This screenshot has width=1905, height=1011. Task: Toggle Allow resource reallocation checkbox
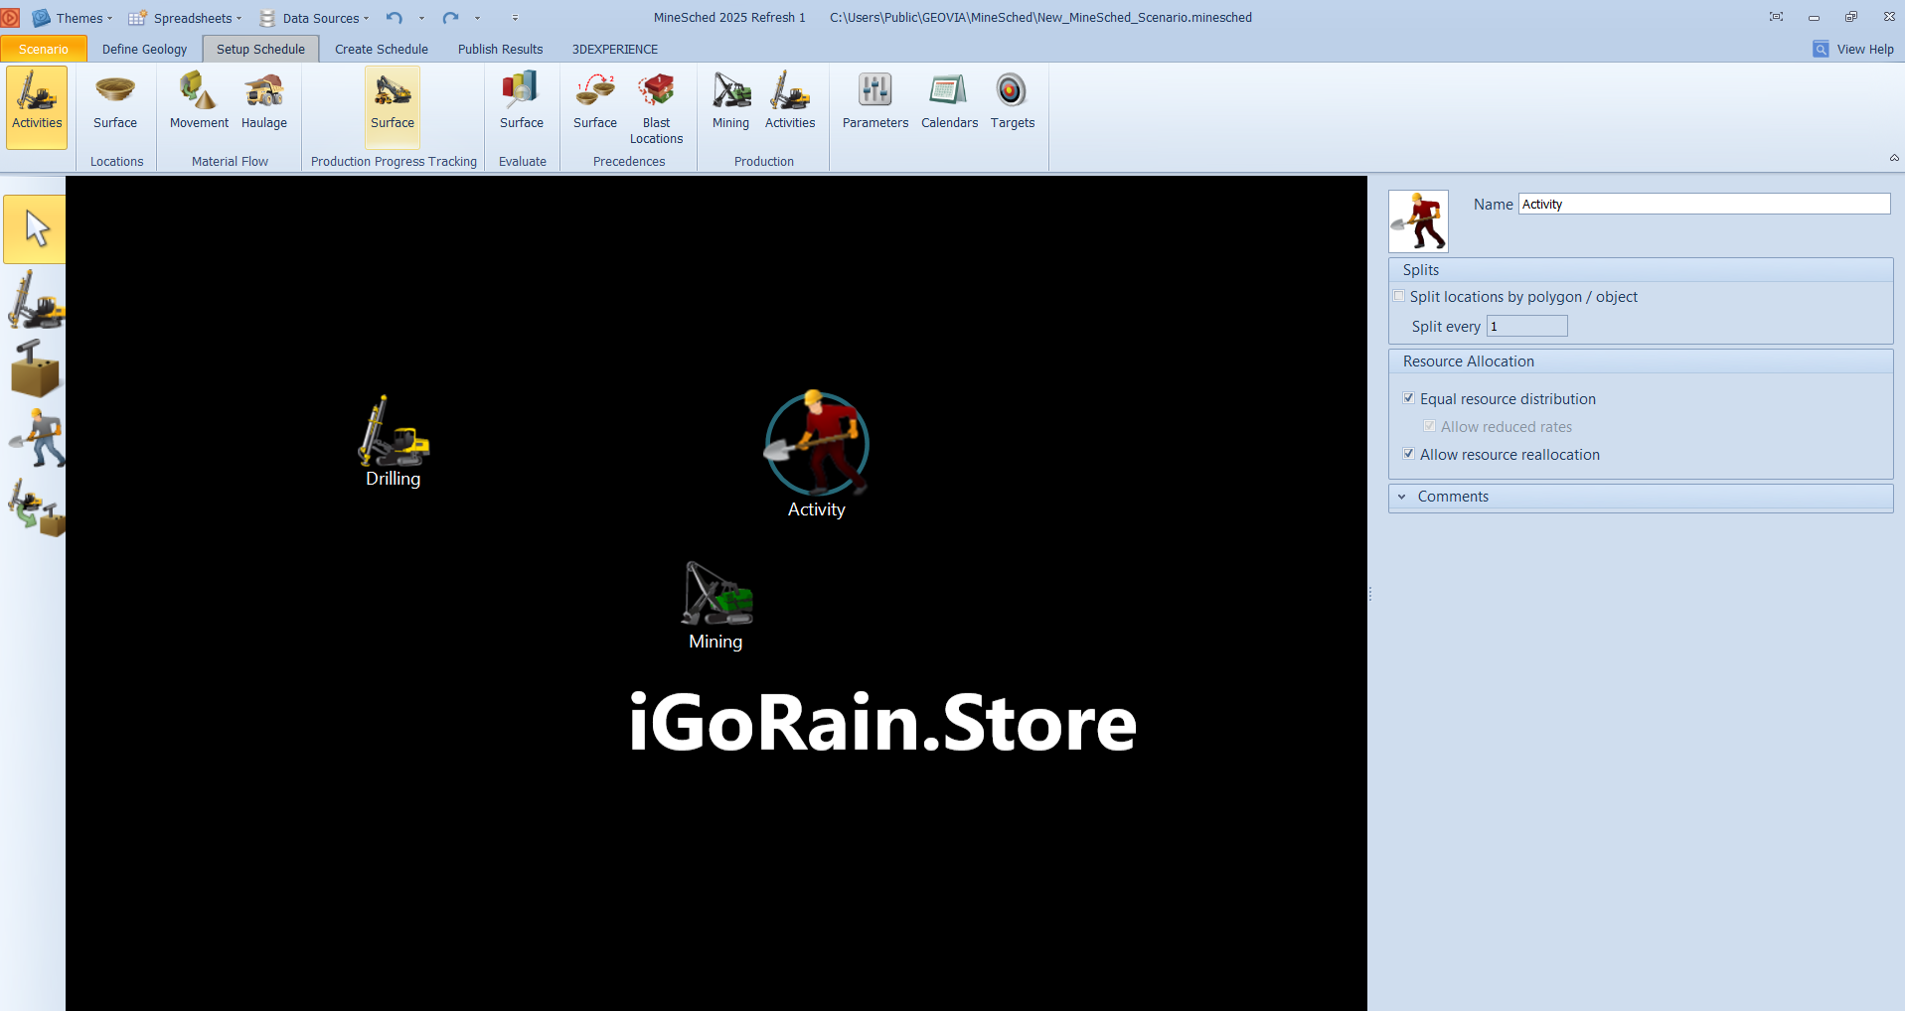point(1408,454)
